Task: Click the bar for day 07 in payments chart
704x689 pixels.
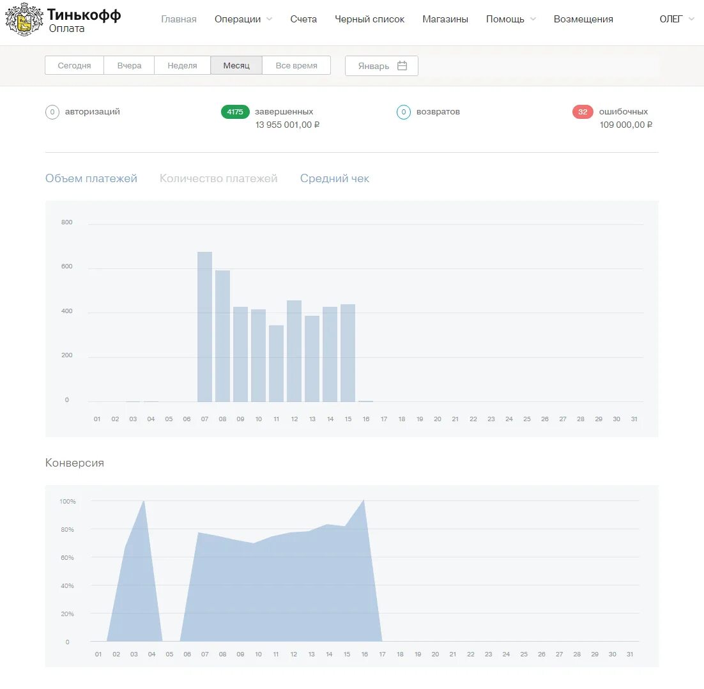Action: tap(204, 327)
